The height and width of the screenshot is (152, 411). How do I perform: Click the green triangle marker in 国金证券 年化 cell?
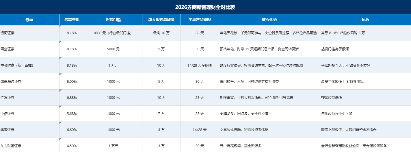click(x=60, y=42)
